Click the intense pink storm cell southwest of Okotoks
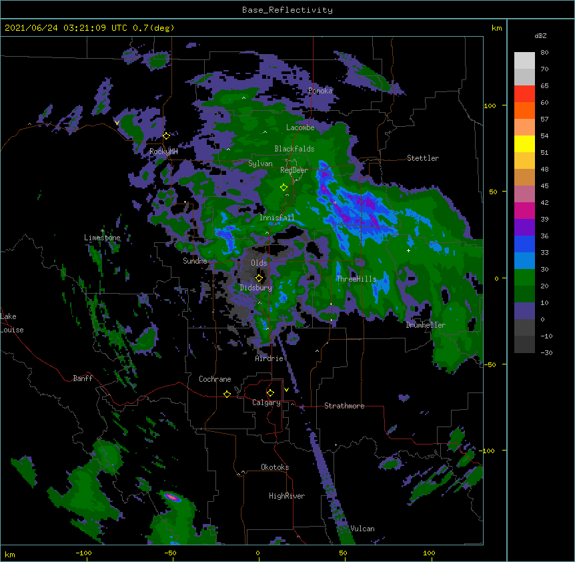 [x=172, y=497]
